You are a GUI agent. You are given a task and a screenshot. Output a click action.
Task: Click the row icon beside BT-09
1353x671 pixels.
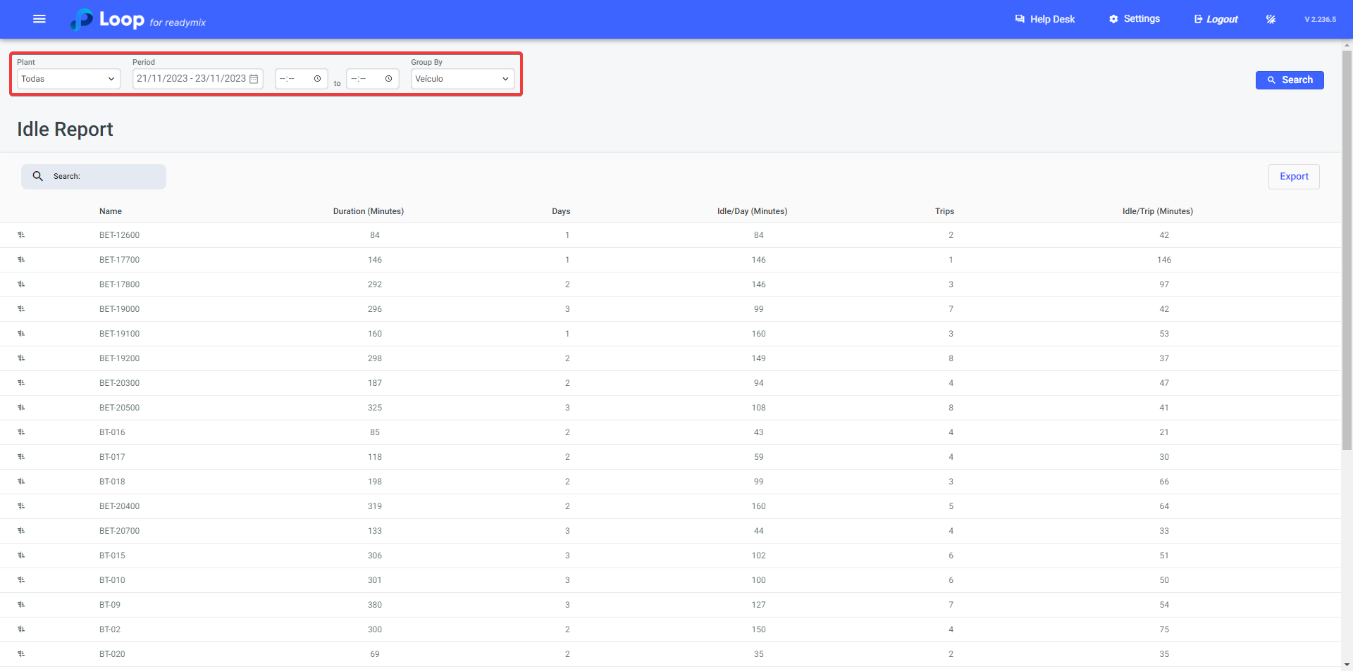(x=21, y=605)
